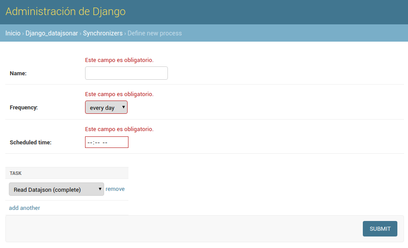408x248 pixels.
Task: Navigate to Synchronizers breadcrumb
Action: click(x=102, y=33)
